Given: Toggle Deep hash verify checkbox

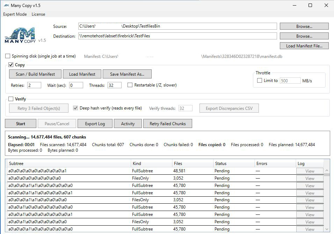Looking at the screenshot, I should [x=75, y=108].
